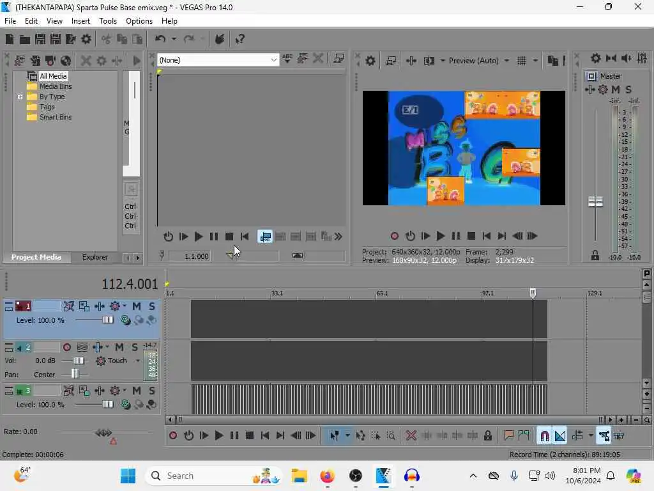The width and height of the screenshot is (654, 491).
Task: Select the Media Bins folder
Action: (56, 86)
